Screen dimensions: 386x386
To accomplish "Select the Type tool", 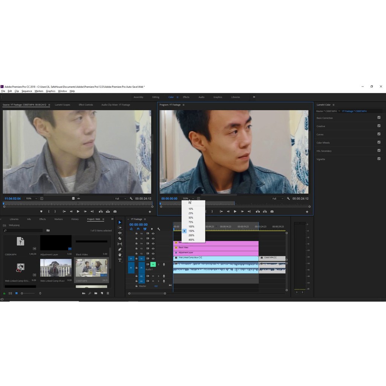I will (x=120, y=259).
